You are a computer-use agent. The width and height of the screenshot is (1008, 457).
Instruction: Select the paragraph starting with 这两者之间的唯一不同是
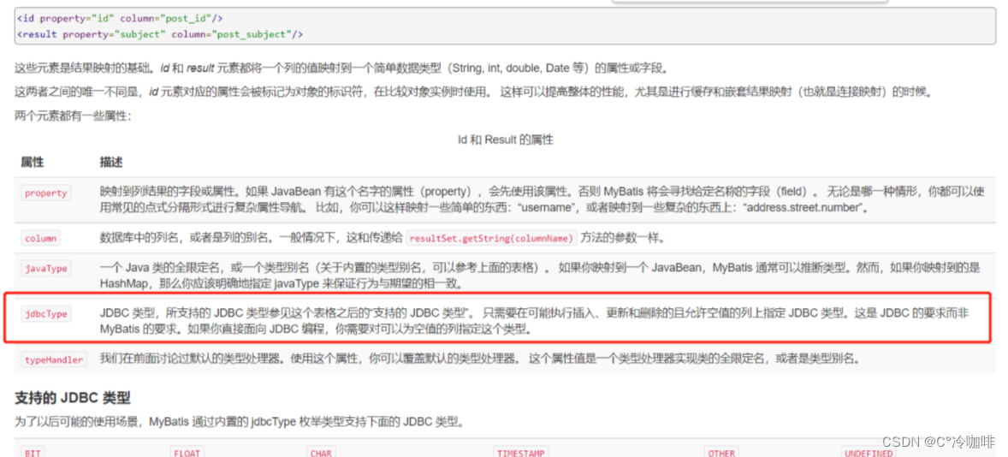click(x=472, y=92)
